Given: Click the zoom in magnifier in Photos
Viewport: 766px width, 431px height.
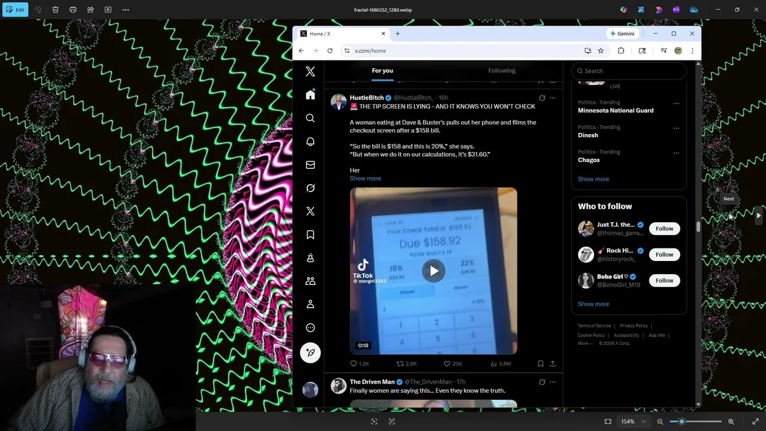Looking at the screenshot, I should (731, 421).
